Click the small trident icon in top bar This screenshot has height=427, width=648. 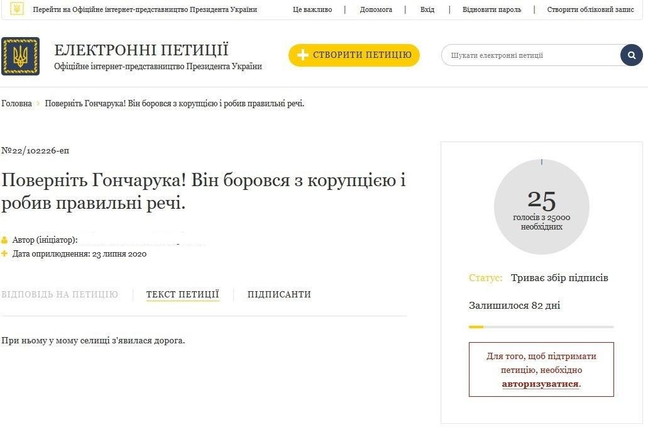tap(16, 9)
